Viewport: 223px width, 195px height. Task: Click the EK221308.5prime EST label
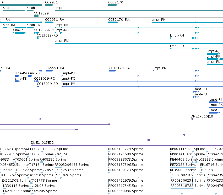16,181
